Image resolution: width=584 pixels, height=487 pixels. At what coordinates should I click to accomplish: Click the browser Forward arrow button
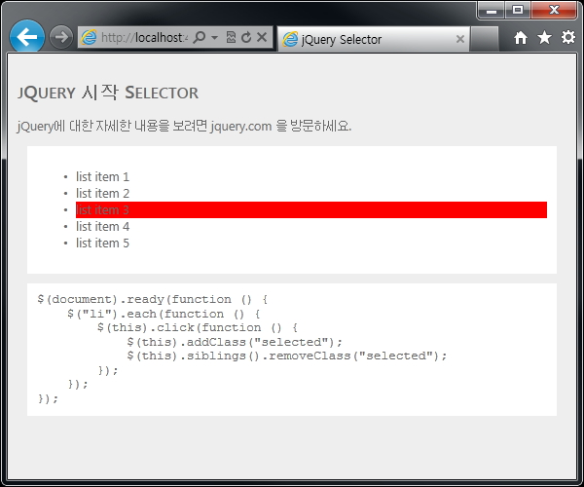click(x=61, y=37)
